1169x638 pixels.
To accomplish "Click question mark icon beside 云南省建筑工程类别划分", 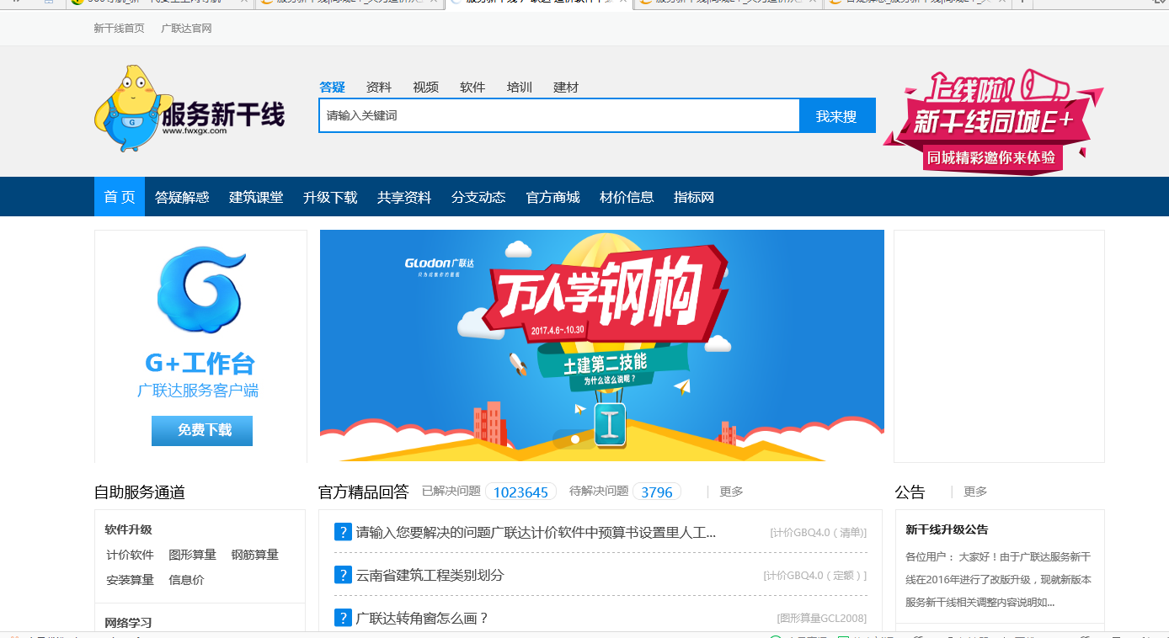I will click(343, 575).
